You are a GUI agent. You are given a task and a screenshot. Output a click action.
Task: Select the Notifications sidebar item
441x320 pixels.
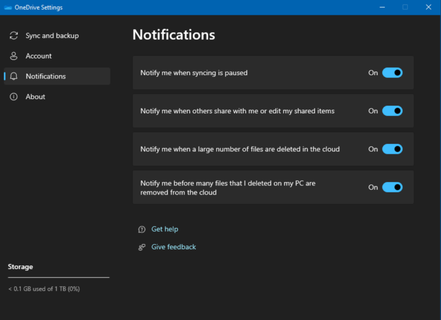click(x=57, y=76)
